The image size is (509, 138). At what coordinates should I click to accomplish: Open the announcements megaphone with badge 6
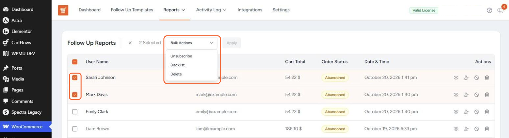tap(500, 11)
